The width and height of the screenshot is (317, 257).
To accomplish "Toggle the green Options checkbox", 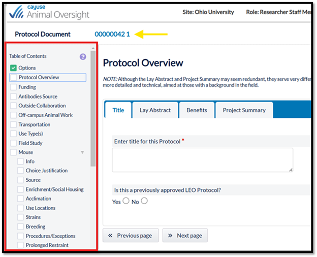I will pyautogui.click(x=14, y=68).
